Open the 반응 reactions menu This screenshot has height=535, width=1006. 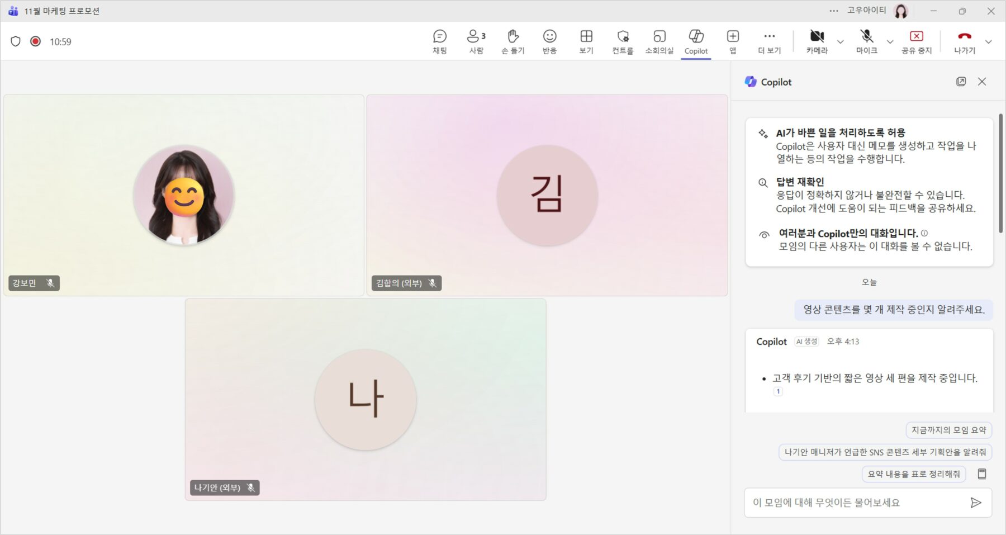[x=549, y=42]
